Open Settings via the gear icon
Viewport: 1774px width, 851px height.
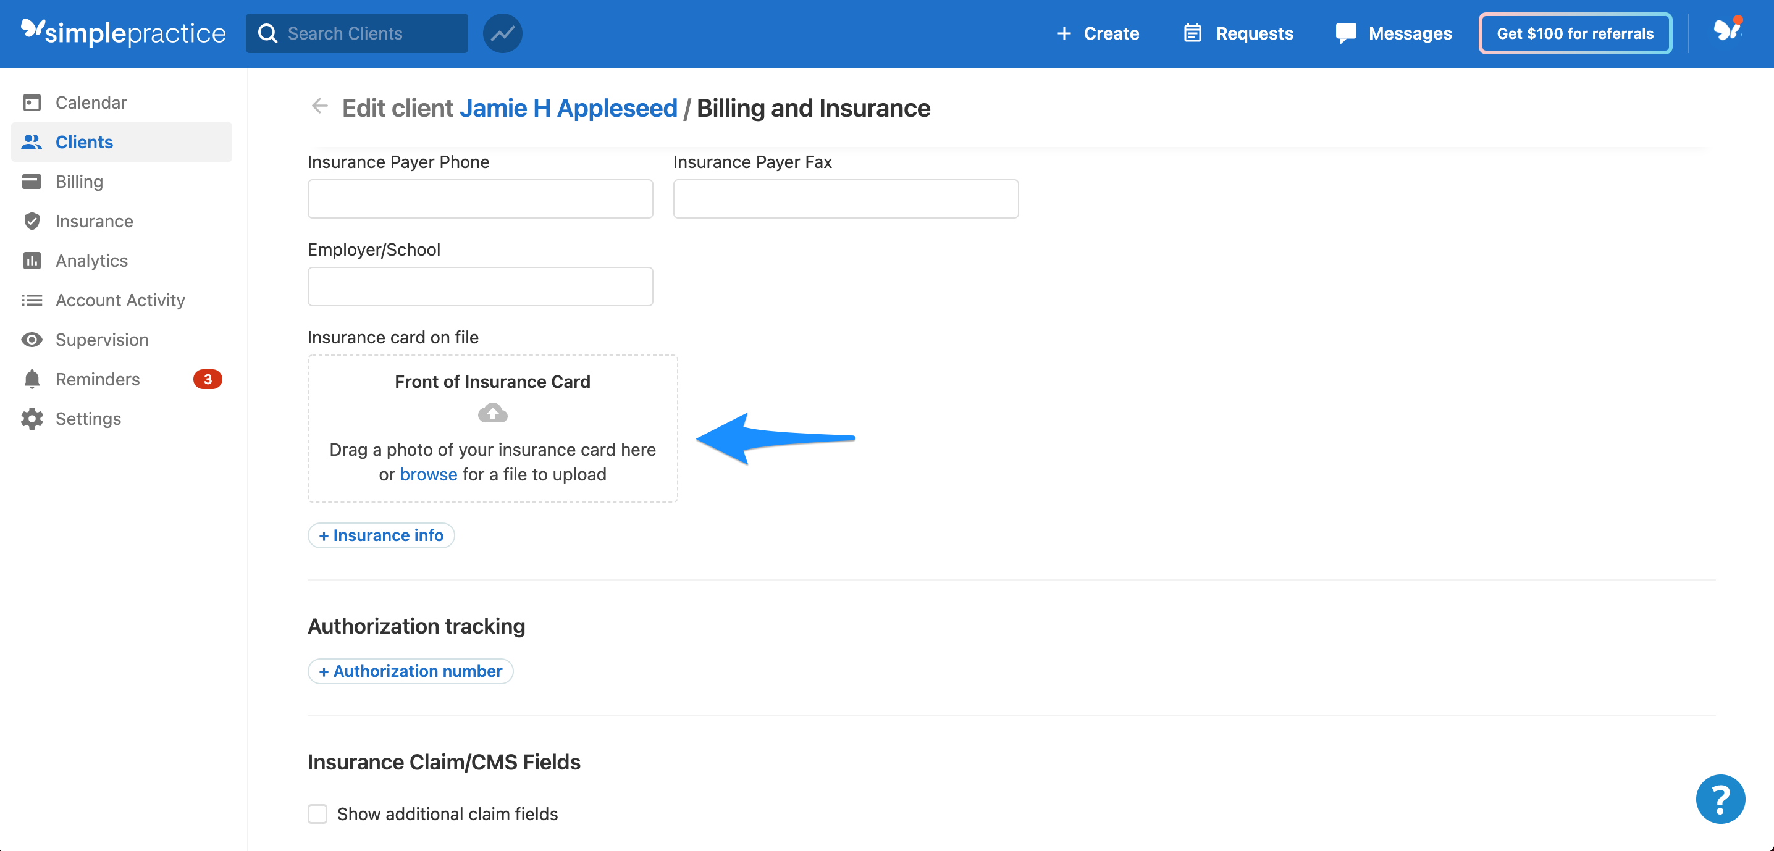pos(89,418)
